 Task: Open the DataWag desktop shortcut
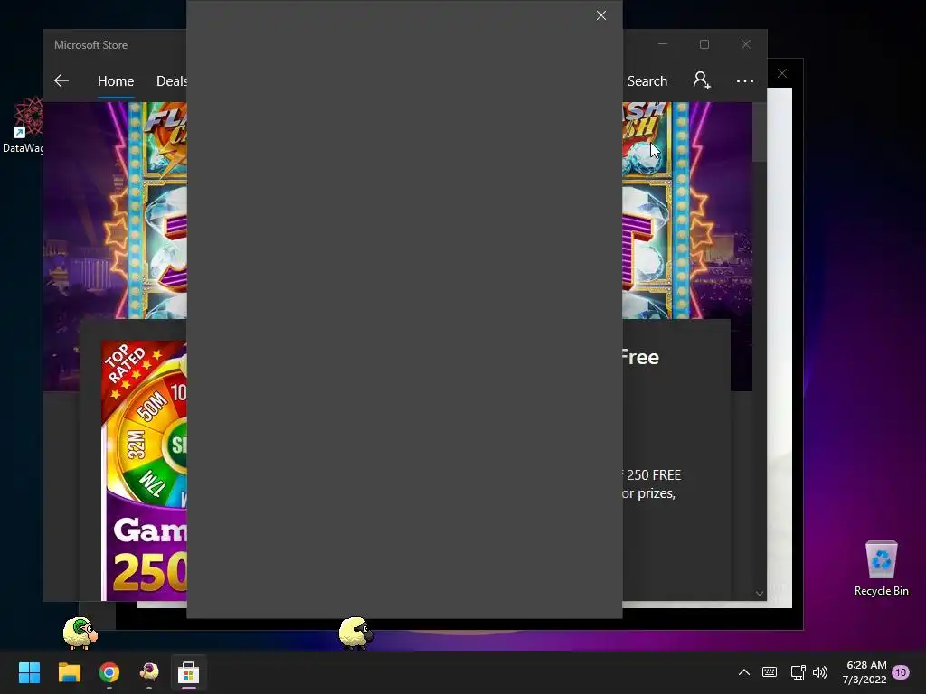coord(23,126)
